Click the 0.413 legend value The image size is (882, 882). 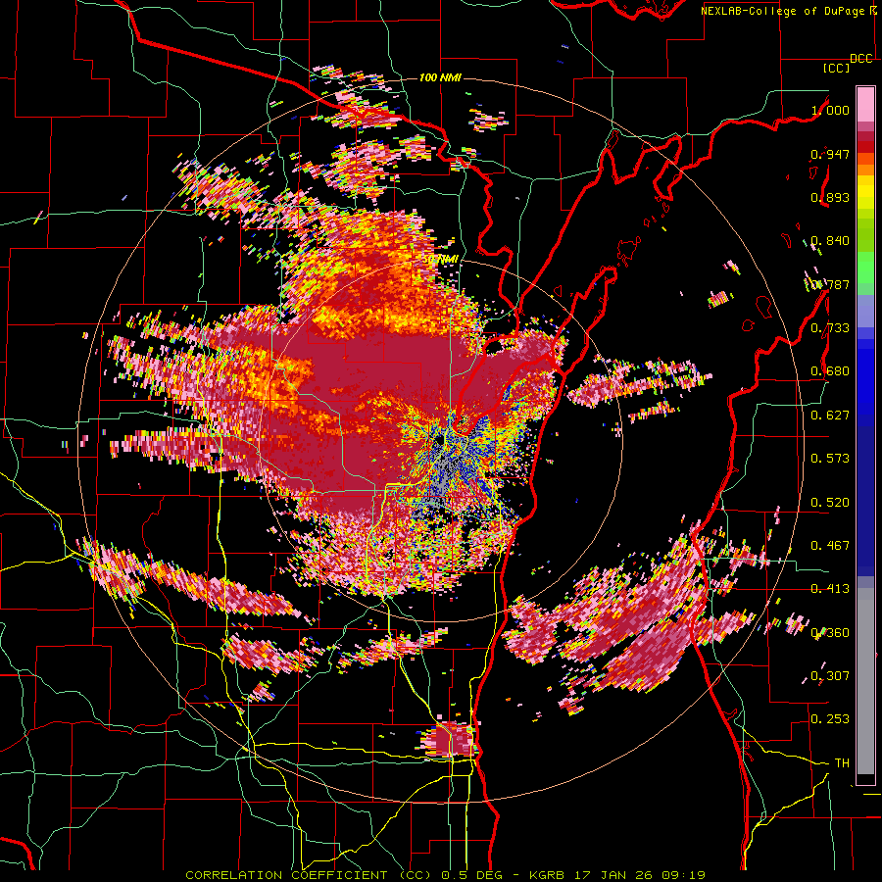tap(830, 589)
